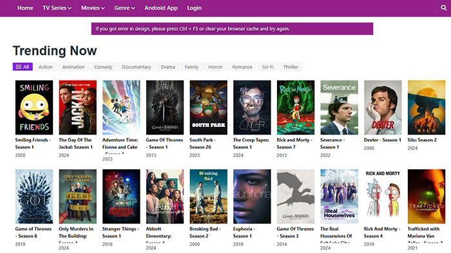451x253 pixels.
Task: Click the browser cache error notice banner
Action: pyautogui.click(x=232, y=29)
